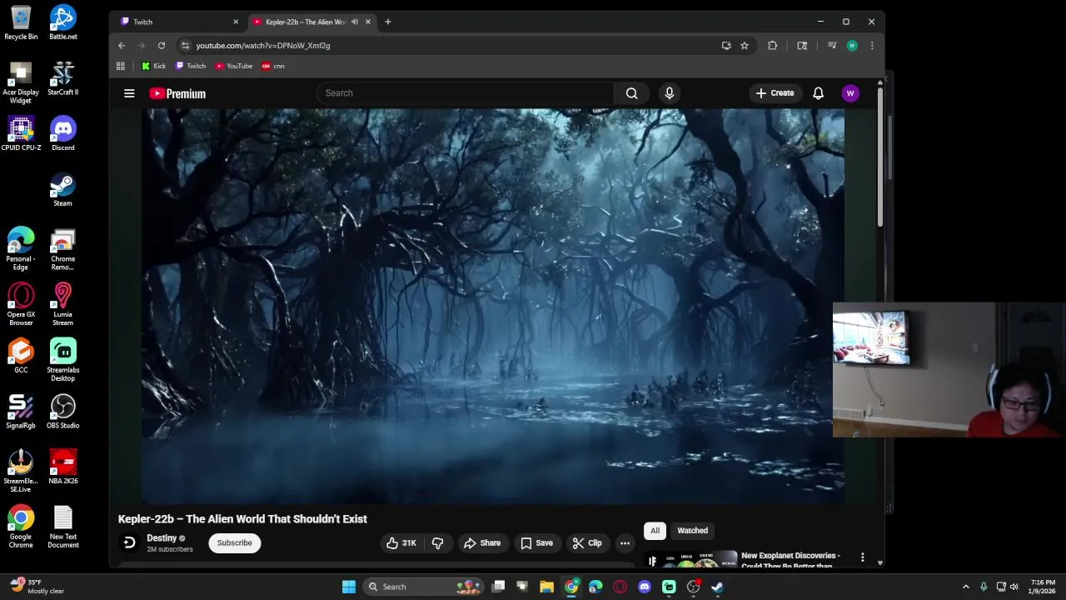Open YouTube notifications bell
This screenshot has width=1066, height=600.
coord(818,93)
